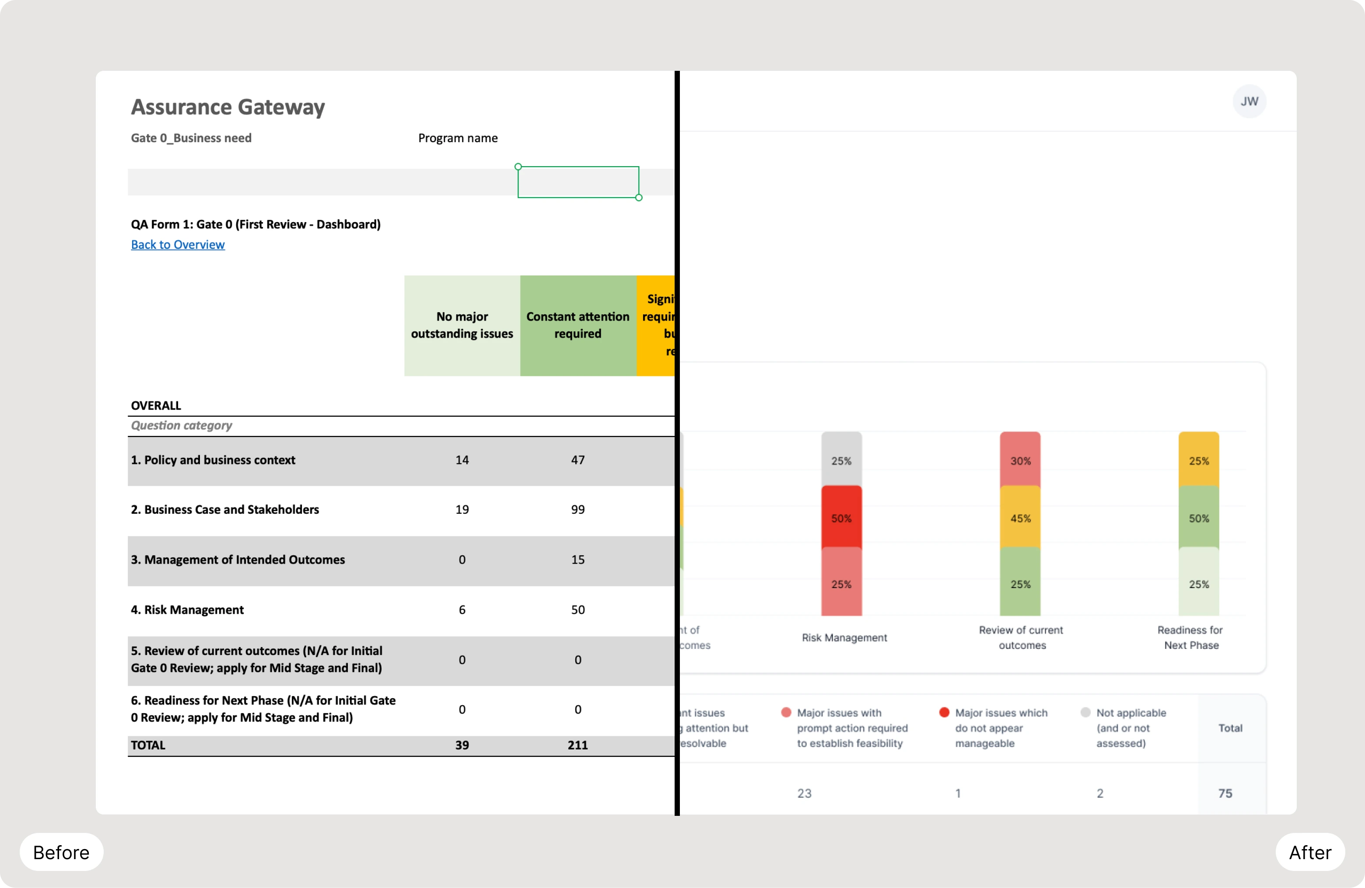Click the selected green-outlined cell

point(577,182)
